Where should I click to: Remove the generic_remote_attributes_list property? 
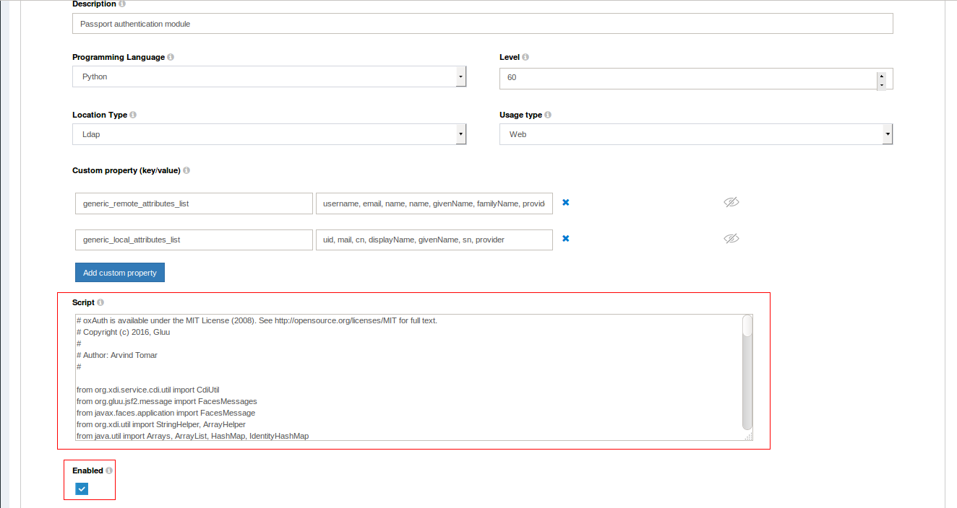click(566, 203)
